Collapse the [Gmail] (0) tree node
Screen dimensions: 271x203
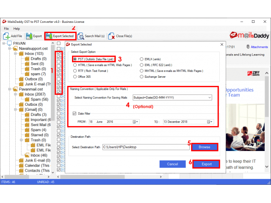(x=15, y=110)
